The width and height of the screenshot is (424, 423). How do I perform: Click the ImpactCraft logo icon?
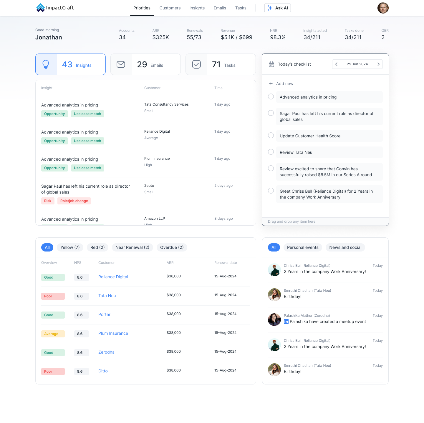click(x=40, y=8)
